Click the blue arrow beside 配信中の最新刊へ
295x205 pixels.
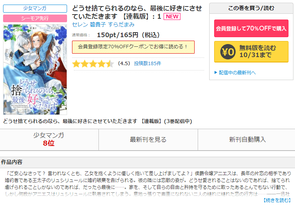tap(216, 72)
